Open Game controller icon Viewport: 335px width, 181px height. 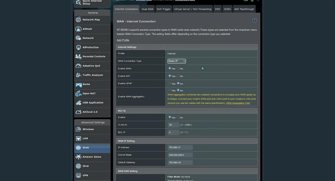point(78,84)
